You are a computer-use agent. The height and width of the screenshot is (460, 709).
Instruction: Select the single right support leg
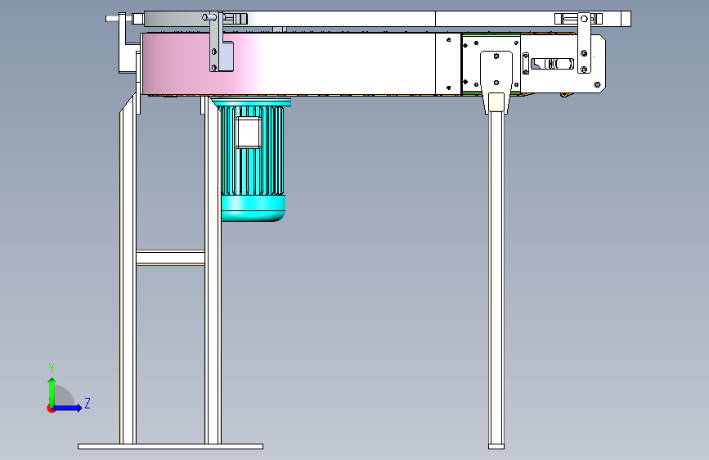[496, 276]
